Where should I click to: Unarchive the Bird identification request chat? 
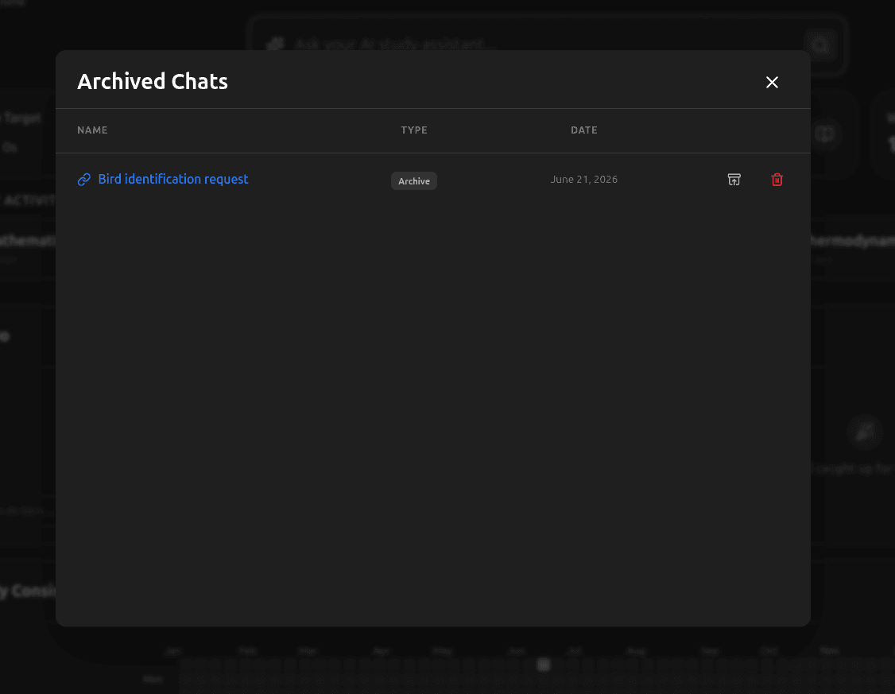tap(734, 180)
